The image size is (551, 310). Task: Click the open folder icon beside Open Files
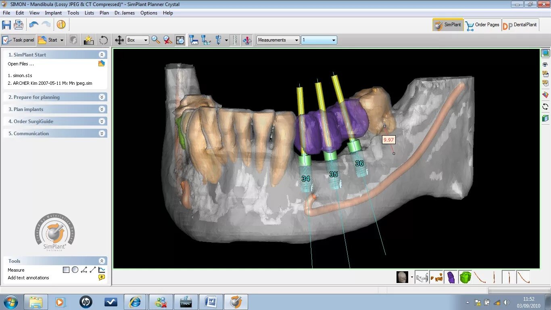(x=102, y=64)
